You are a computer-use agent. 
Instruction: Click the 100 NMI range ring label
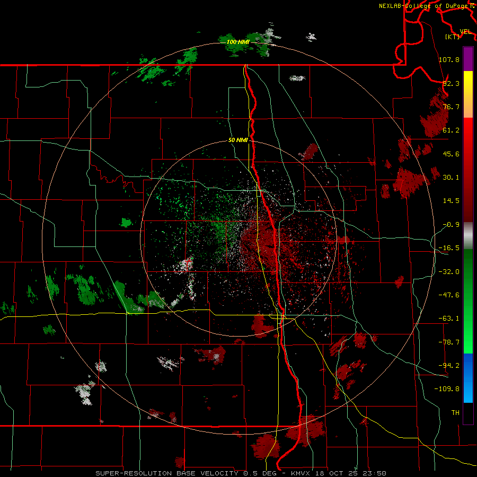(238, 42)
